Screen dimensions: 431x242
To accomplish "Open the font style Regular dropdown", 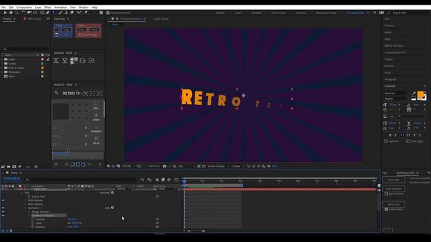I will pyautogui.click(x=397, y=99).
